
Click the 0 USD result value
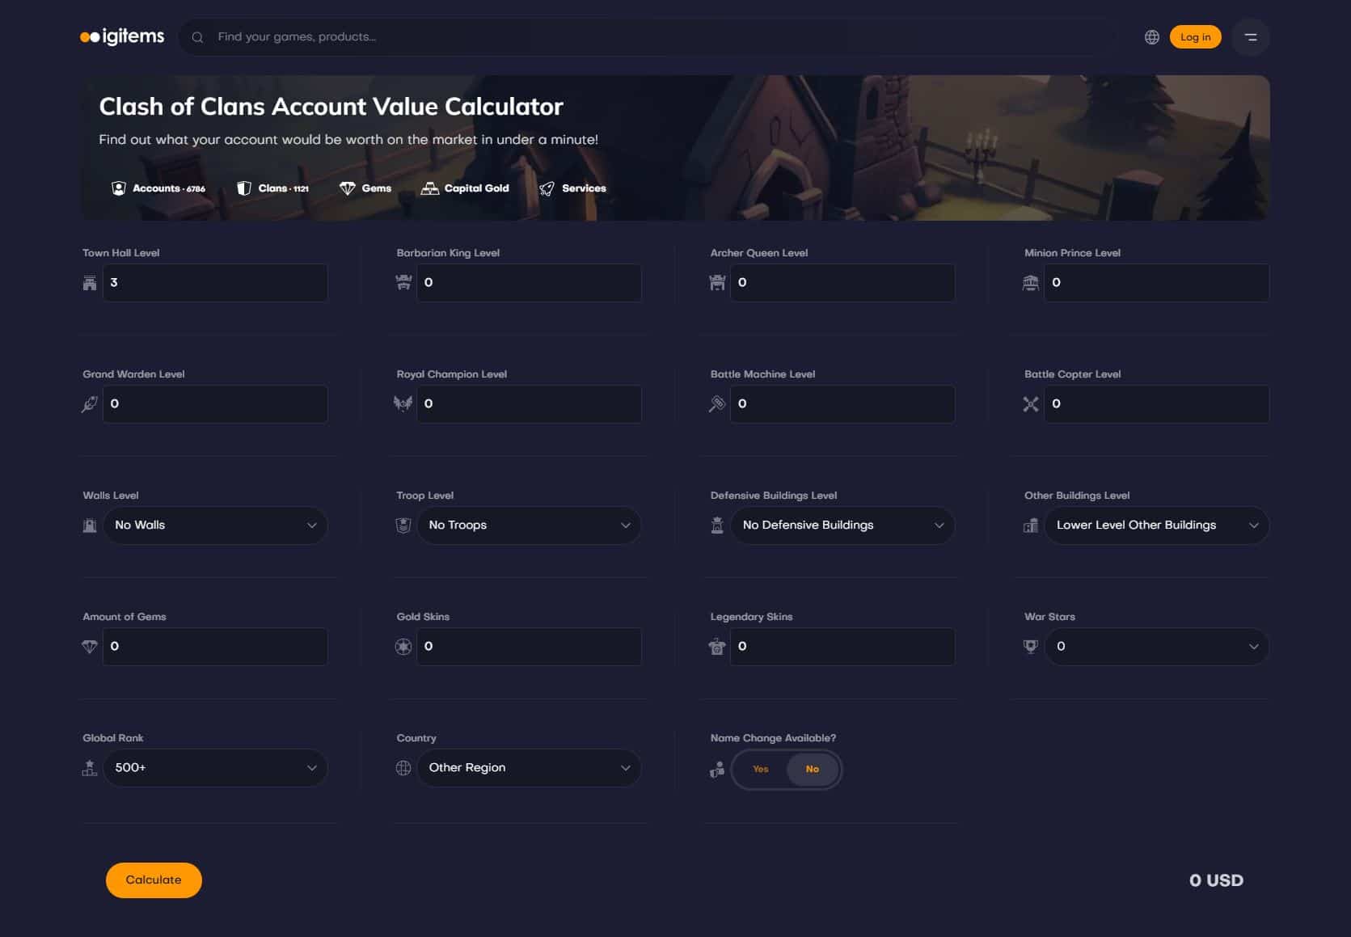point(1216,880)
